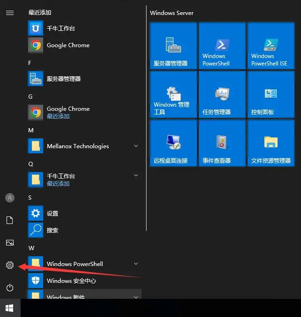This screenshot has width=301, height=317.
Task: Open 设置 in the app list
Action: 52,214
